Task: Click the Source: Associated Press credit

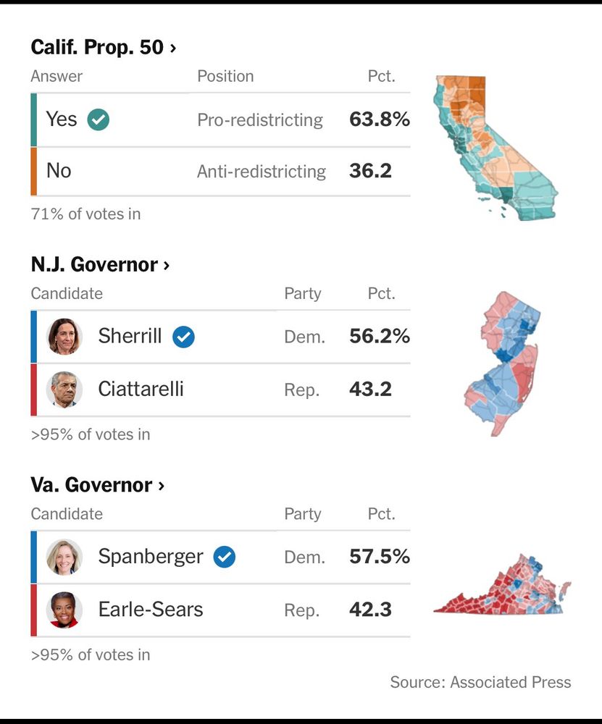Action: [x=480, y=682]
